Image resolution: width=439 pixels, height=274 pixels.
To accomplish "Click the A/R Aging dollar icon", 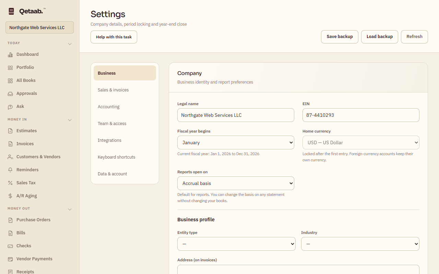I will pyautogui.click(x=10, y=196).
